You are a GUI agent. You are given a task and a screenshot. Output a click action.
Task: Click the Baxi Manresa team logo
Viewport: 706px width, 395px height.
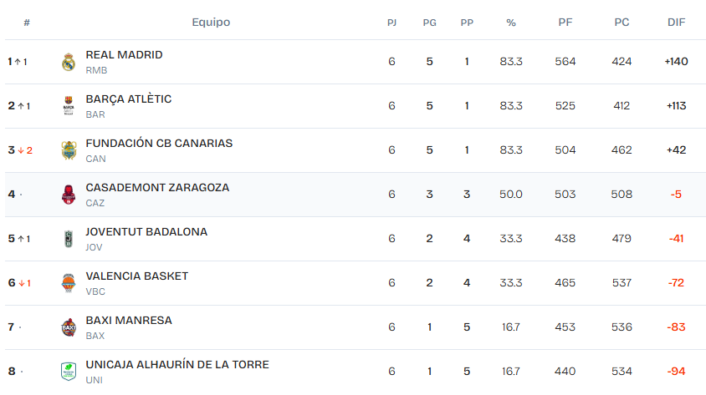pos(69,327)
